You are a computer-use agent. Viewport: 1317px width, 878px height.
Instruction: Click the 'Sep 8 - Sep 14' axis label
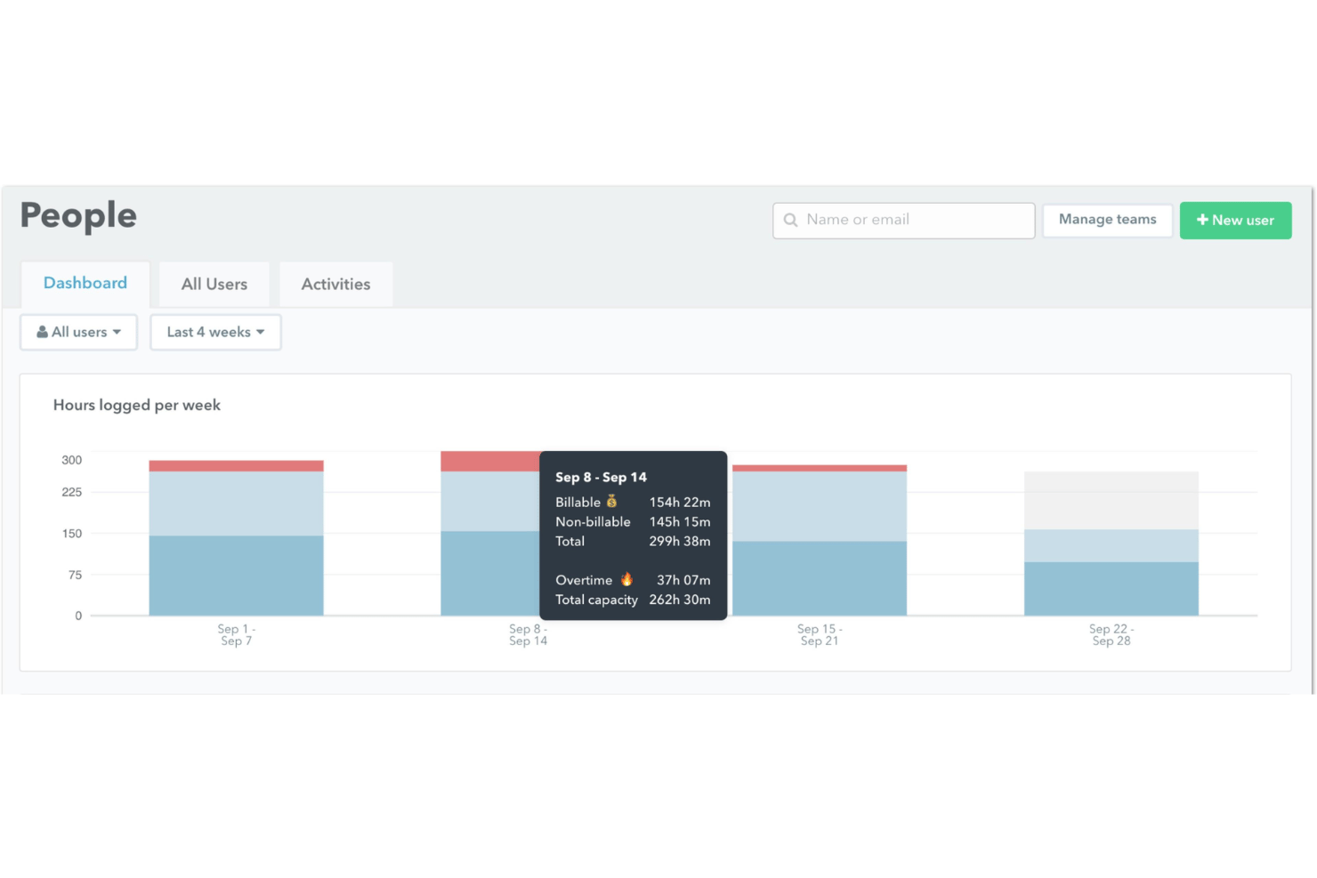click(x=528, y=635)
